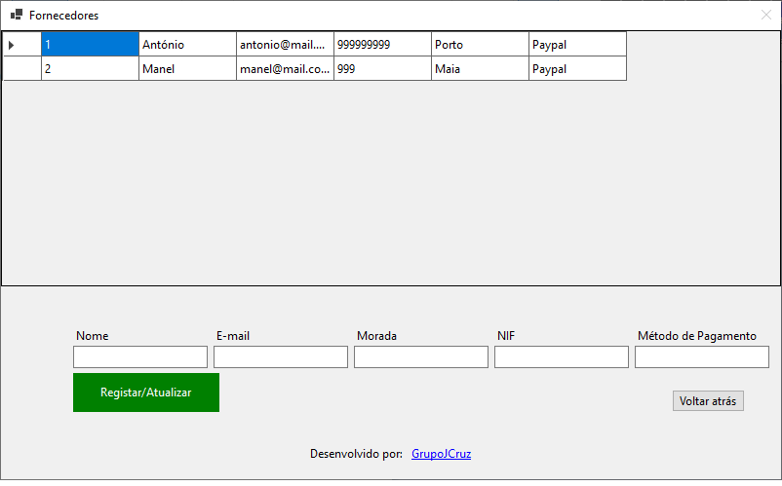782x486 pixels.
Task: Focus the Morada text field
Action: pyautogui.click(x=420, y=357)
